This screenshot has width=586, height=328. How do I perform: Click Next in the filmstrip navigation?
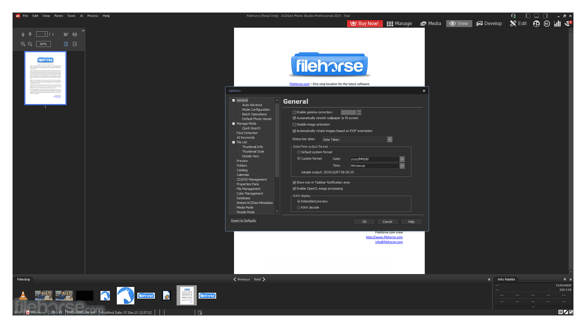click(x=260, y=280)
